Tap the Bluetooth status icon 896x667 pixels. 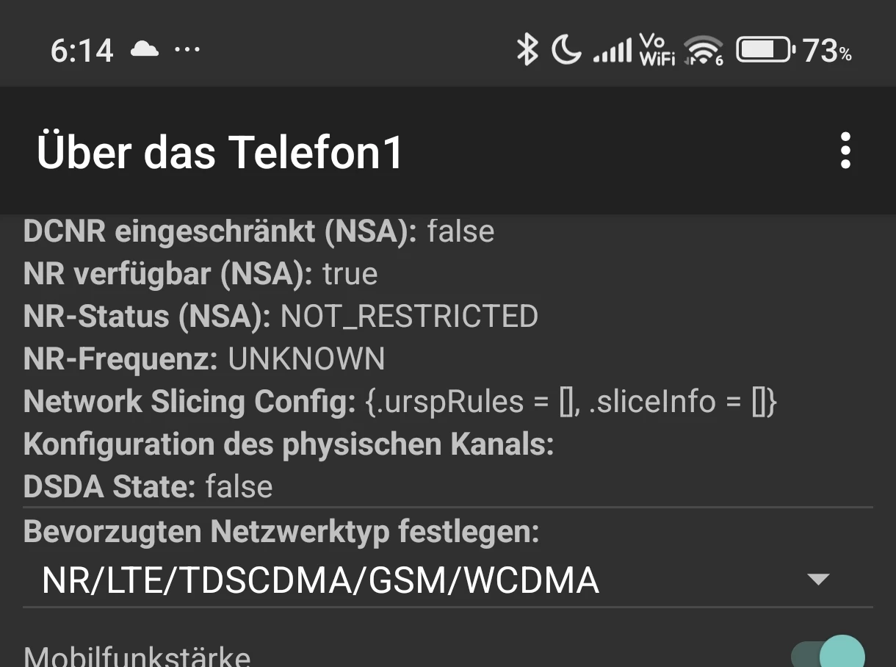coord(527,51)
